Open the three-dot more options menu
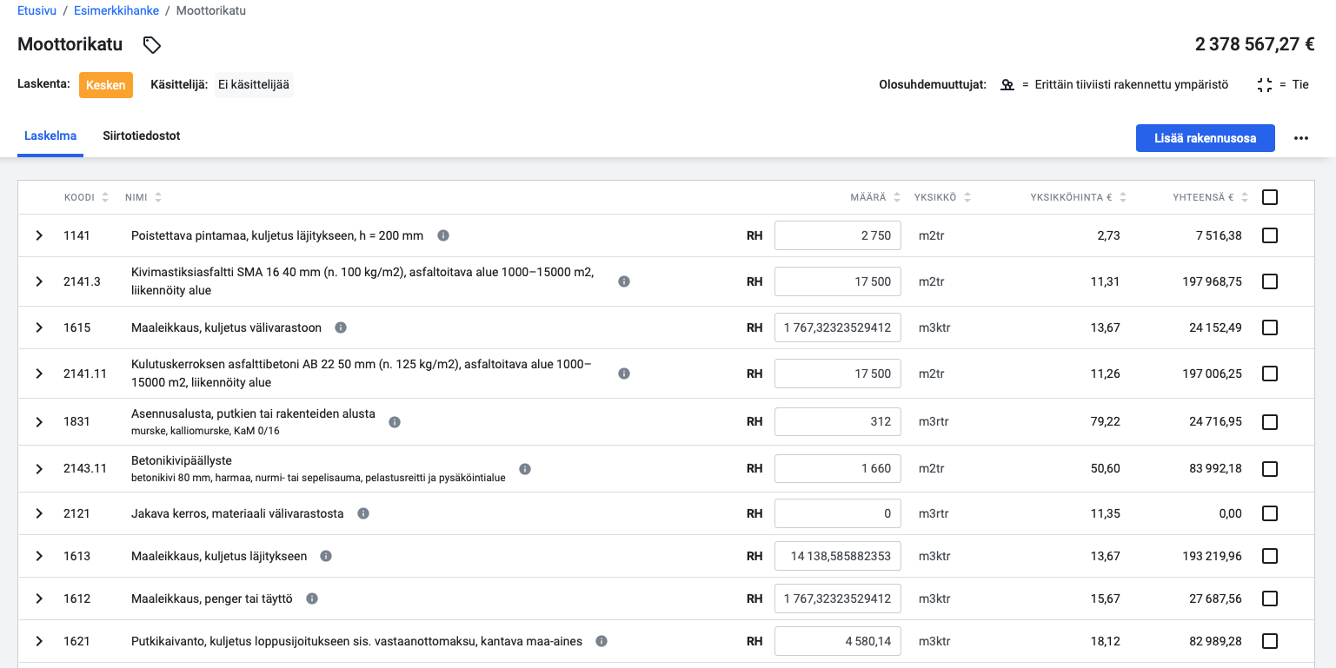 pos(1300,138)
